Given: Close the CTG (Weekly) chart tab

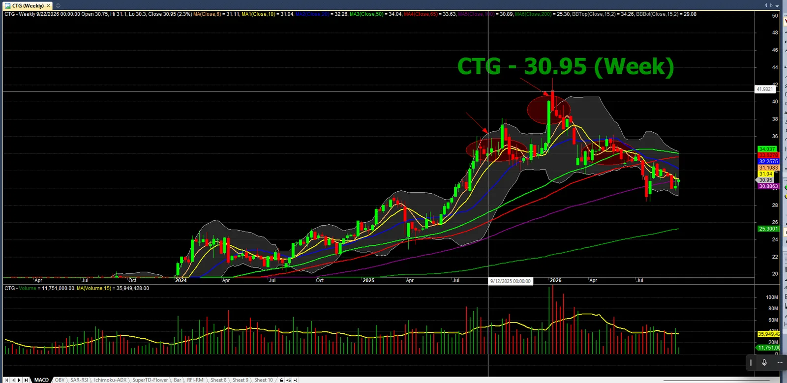Looking at the screenshot, I should click(x=48, y=6).
